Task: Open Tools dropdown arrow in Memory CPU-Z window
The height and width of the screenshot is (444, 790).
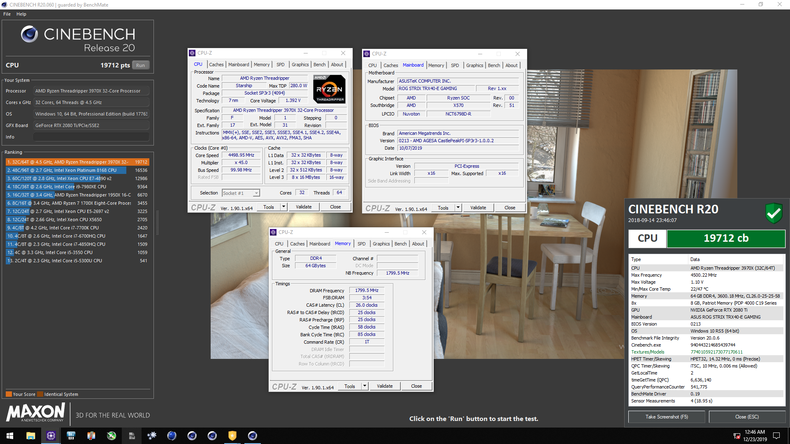Action: coord(365,386)
